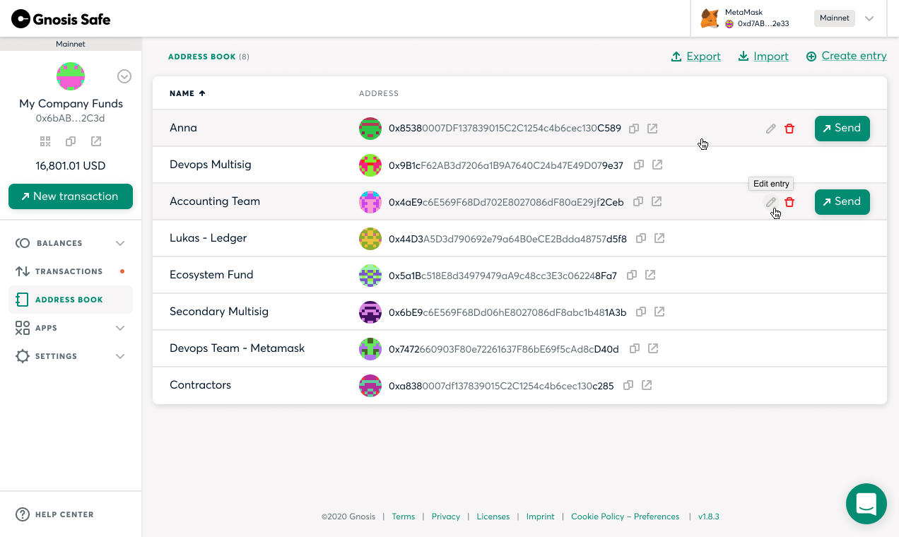Open Imprint link in footer
899x537 pixels.
pos(541,517)
